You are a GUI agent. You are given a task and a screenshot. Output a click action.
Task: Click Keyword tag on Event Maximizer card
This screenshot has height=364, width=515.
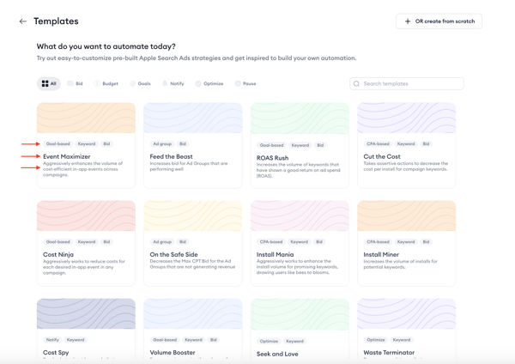[x=87, y=144]
